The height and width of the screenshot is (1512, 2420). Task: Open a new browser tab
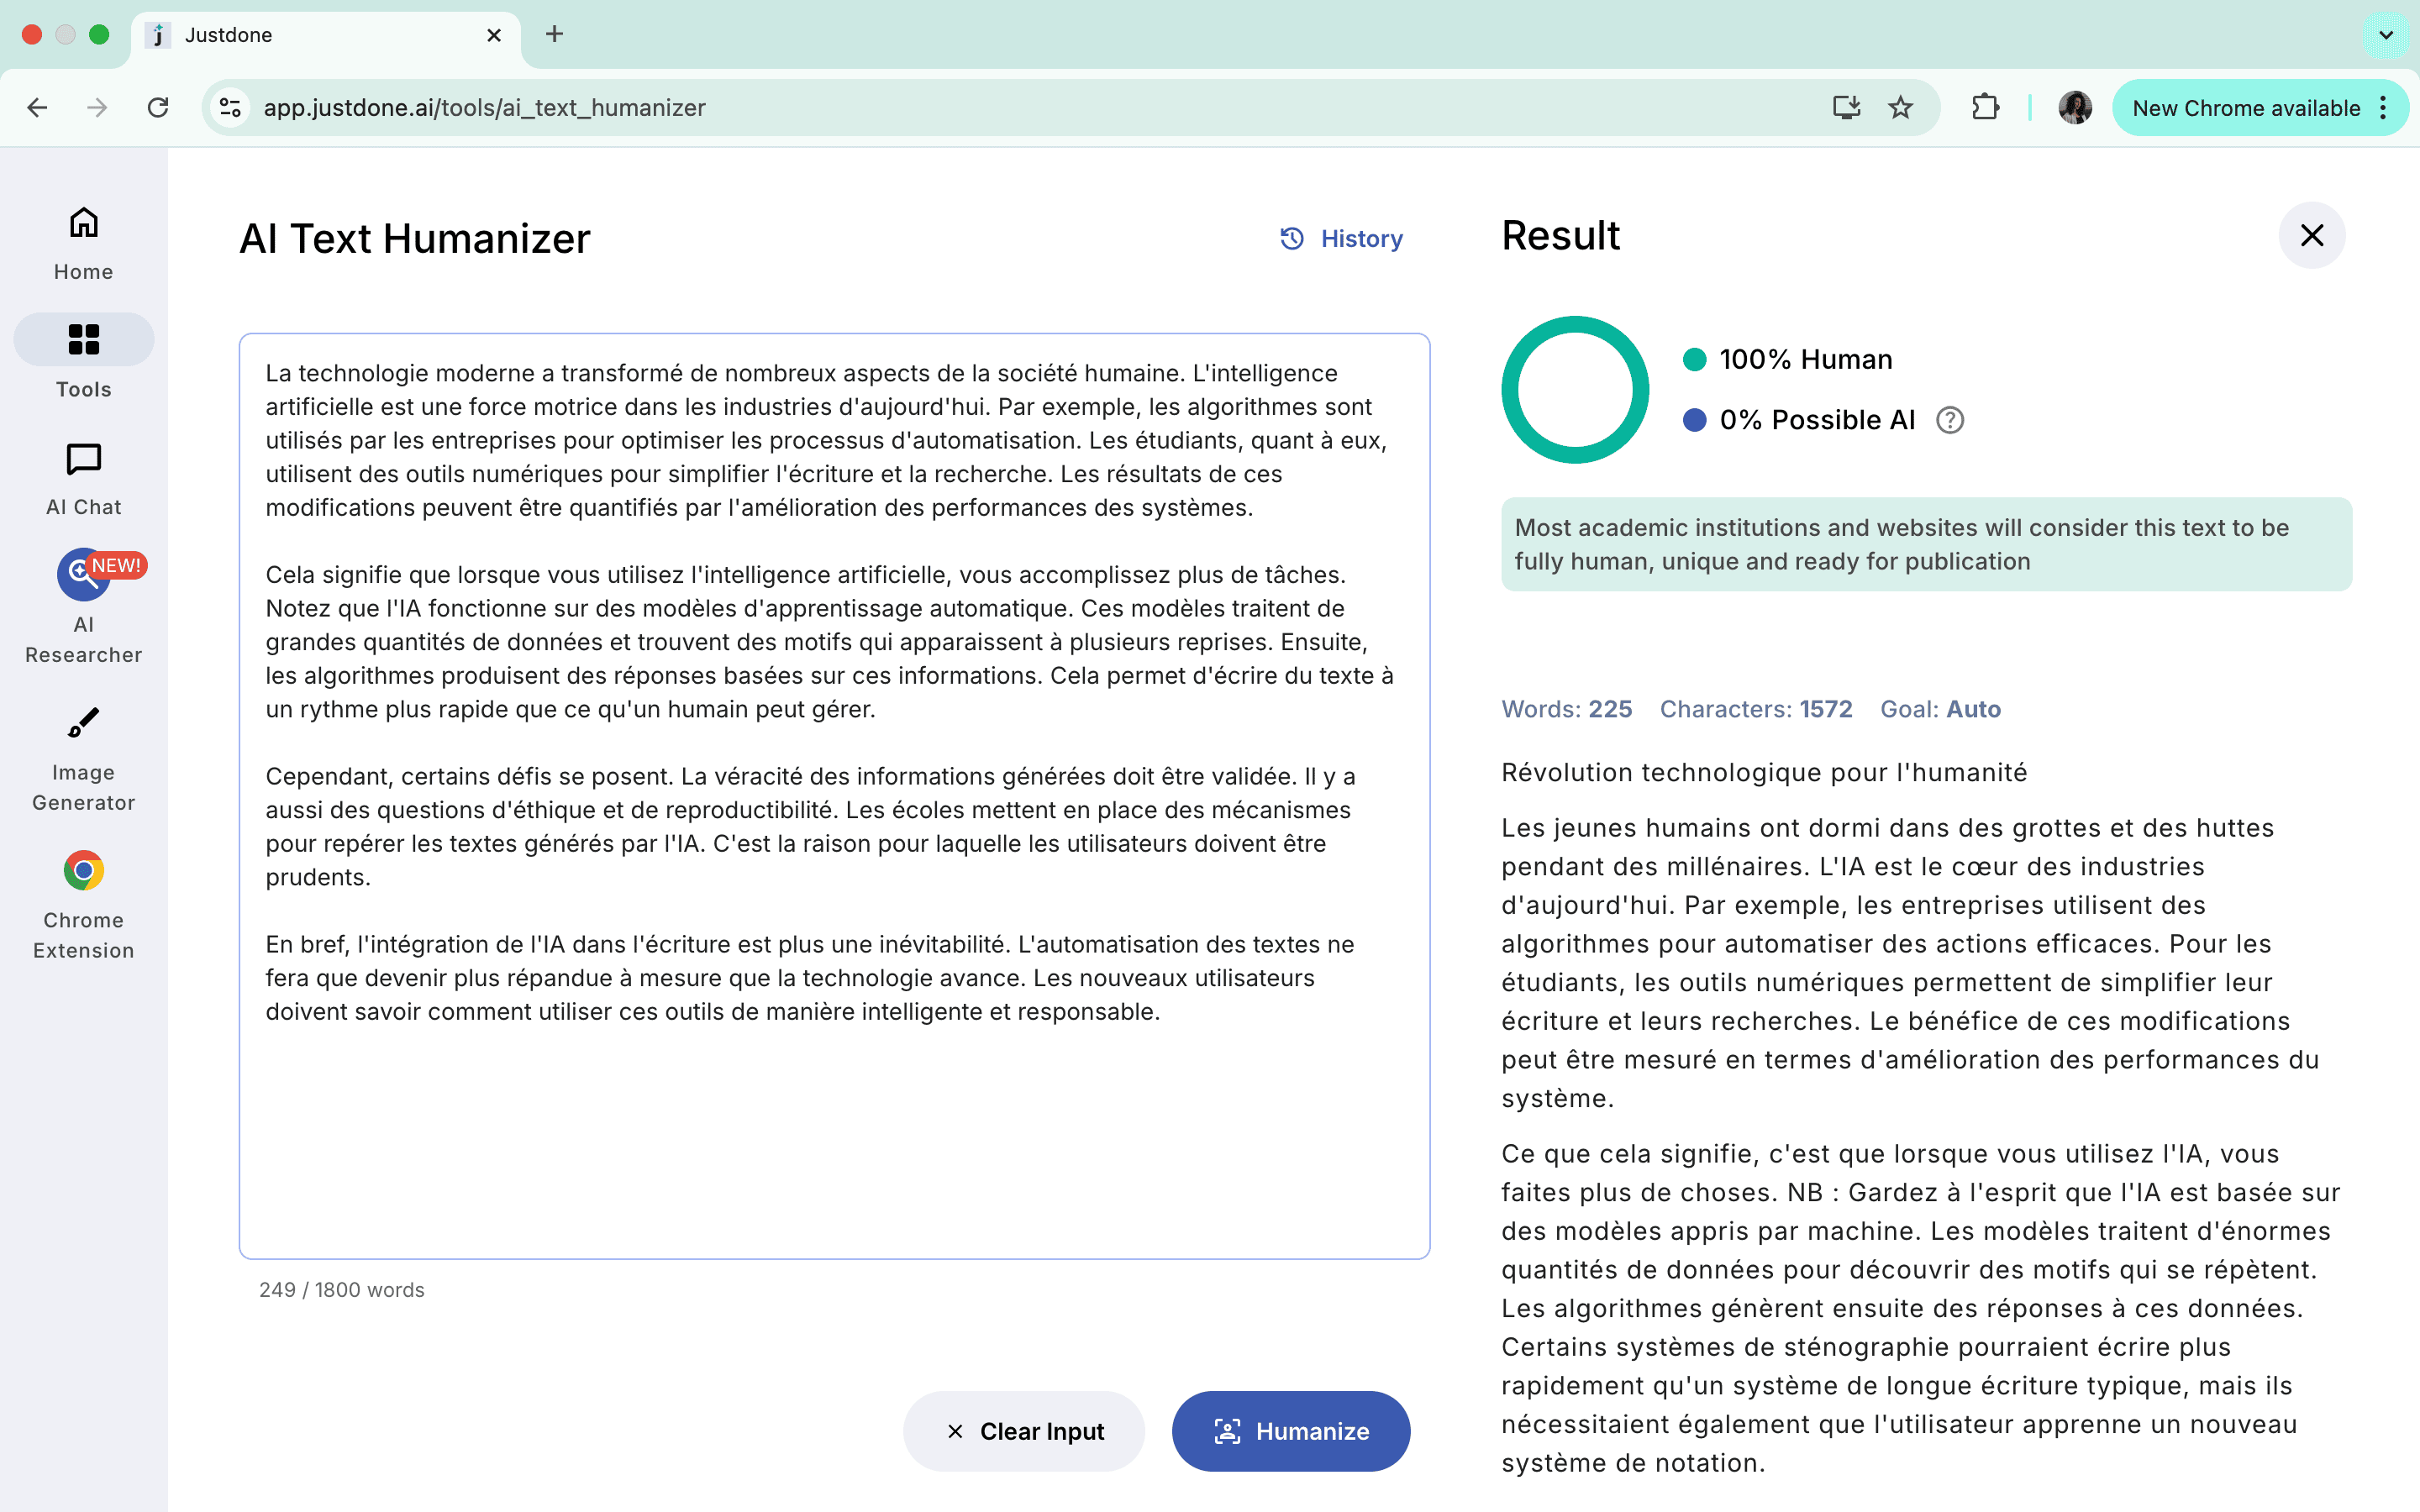click(555, 34)
